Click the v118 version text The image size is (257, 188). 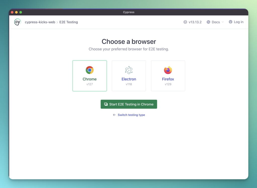(x=129, y=84)
